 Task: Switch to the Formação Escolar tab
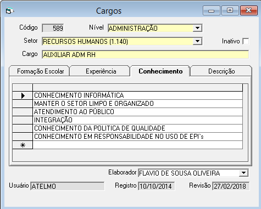(x=40, y=71)
